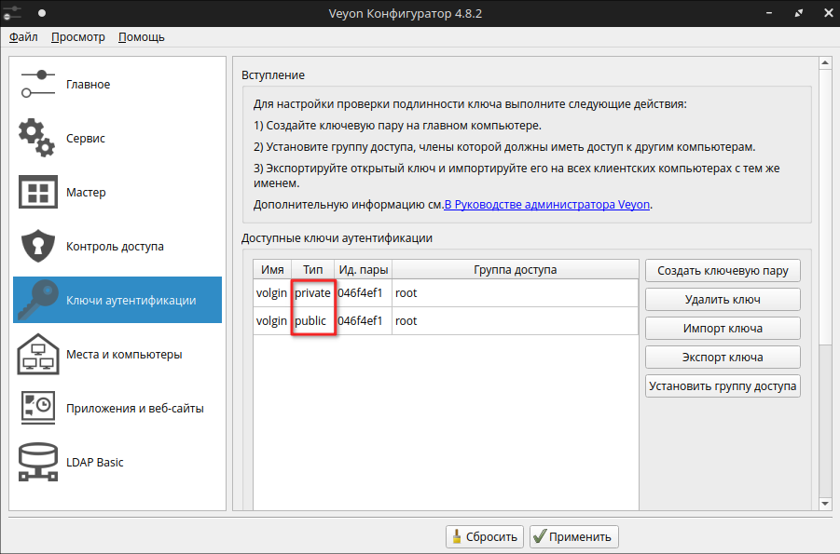Sort table by the Тип column header
The image size is (840, 554).
tap(313, 270)
